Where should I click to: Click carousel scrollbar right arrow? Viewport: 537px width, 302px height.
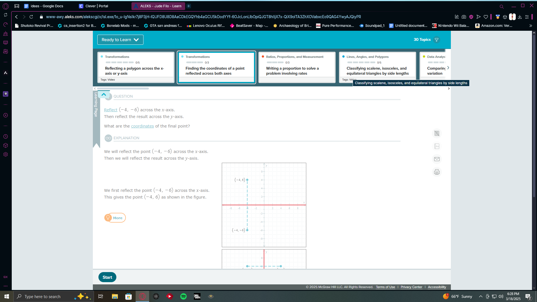tap(449, 88)
